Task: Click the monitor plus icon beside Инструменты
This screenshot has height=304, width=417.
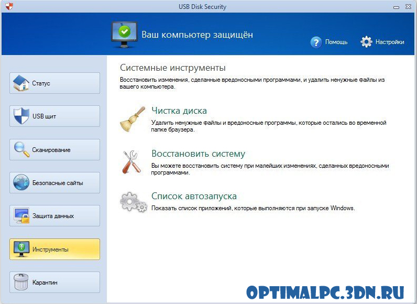Action: click(21, 249)
